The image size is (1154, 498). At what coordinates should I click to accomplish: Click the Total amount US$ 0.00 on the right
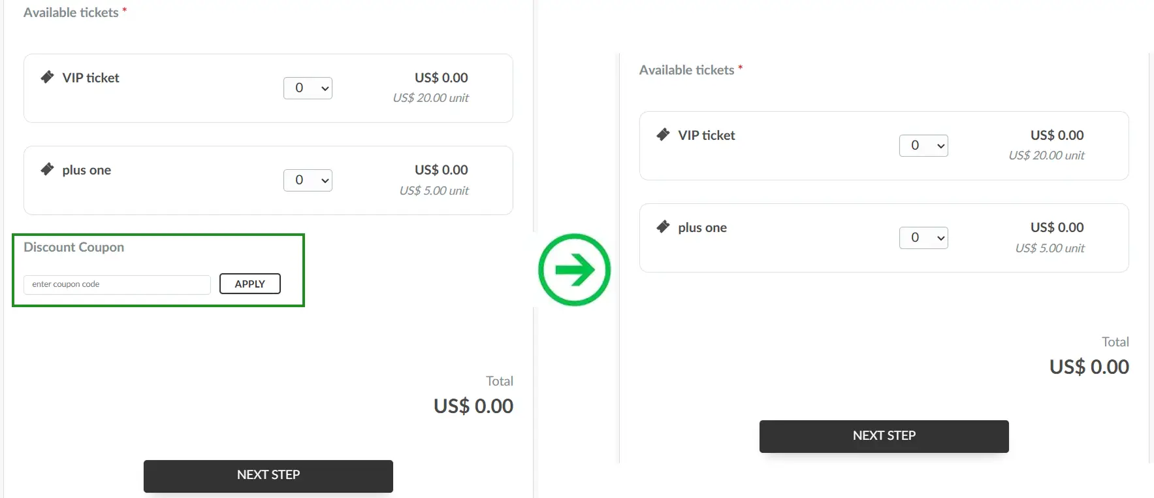[1089, 366]
